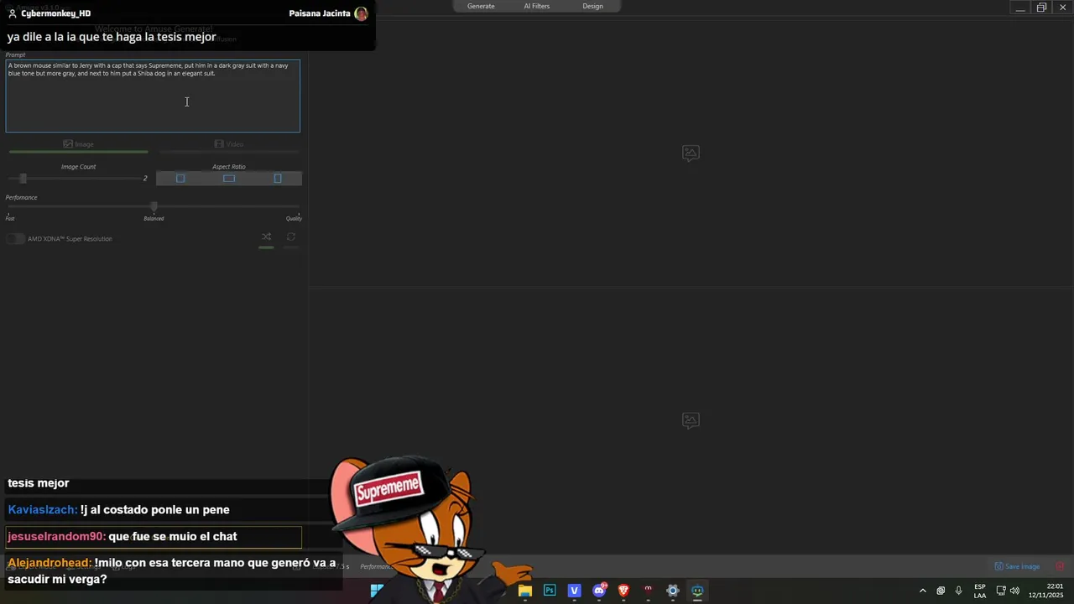1074x604 pixels.
Task: Choose the square aspect ratio icon
Action: click(180, 178)
